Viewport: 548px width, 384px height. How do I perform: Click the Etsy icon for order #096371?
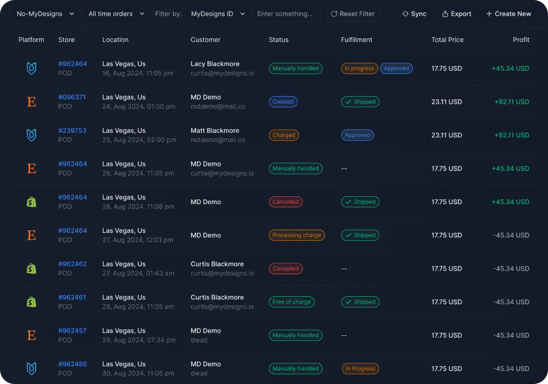pyautogui.click(x=32, y=102)
